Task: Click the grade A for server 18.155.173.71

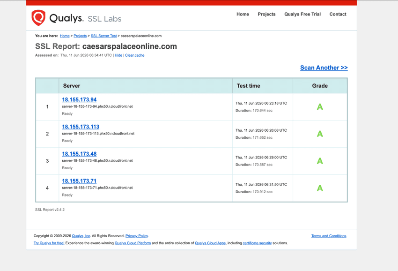Action: click(x=320, y=188)
